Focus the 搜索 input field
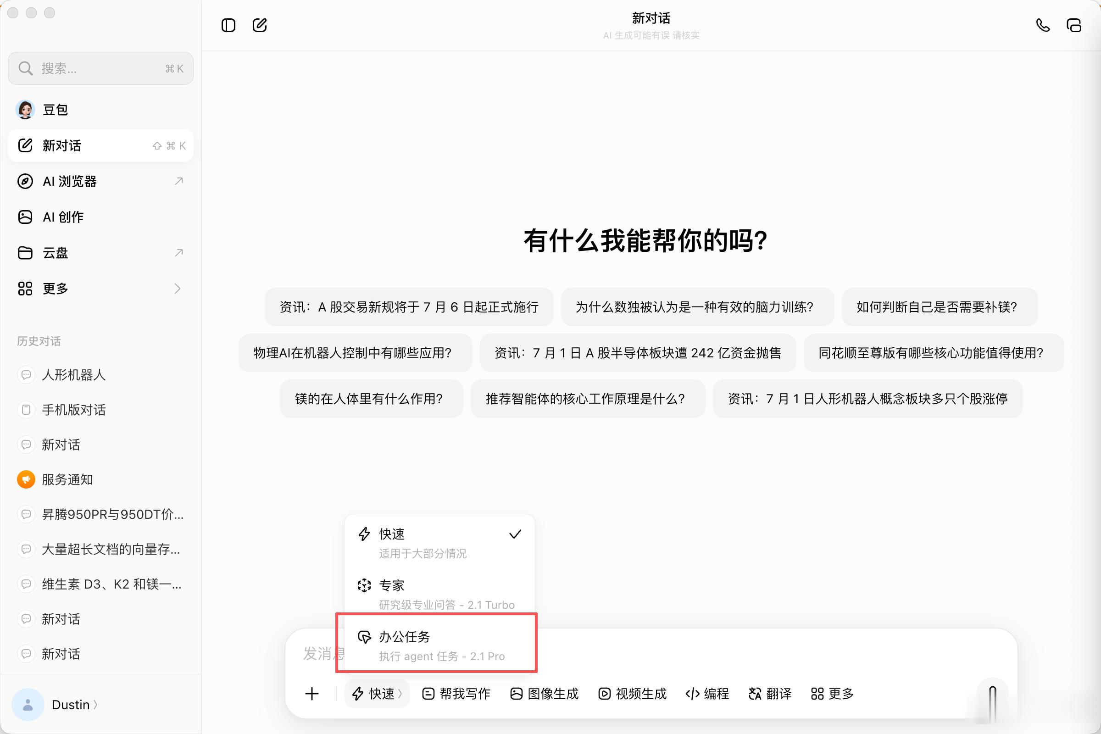Screen dimensions: 1101x734 point(100,68)
